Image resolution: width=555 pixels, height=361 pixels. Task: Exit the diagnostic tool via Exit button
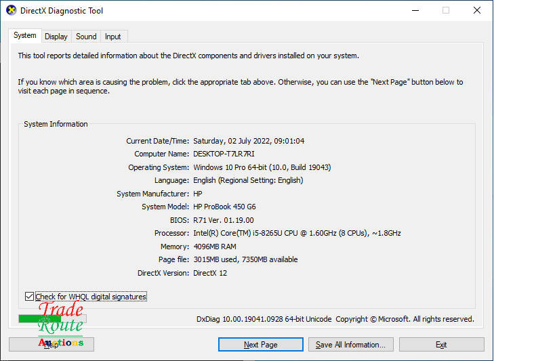(x=441, y=345)
